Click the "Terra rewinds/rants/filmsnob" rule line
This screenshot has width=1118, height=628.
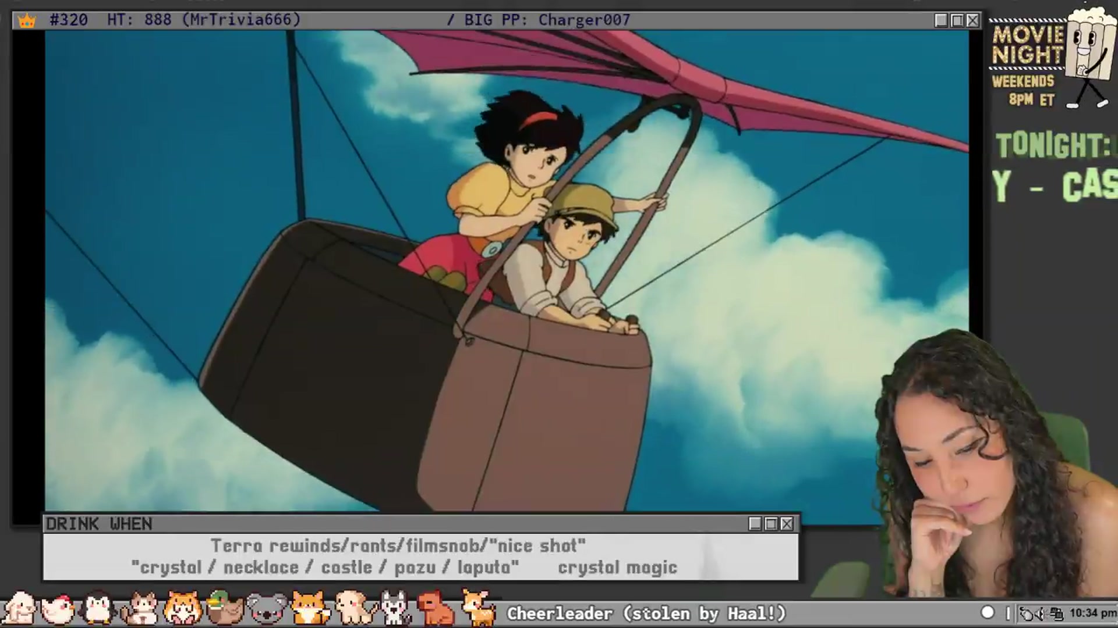pos(398,546)
